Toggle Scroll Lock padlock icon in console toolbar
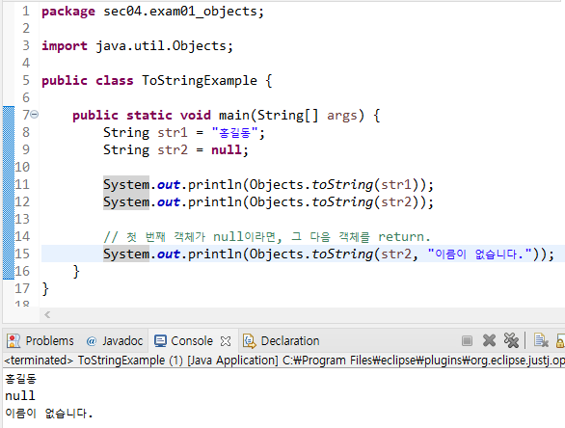This screenshot has height=428, width=565. pos(561,340)
